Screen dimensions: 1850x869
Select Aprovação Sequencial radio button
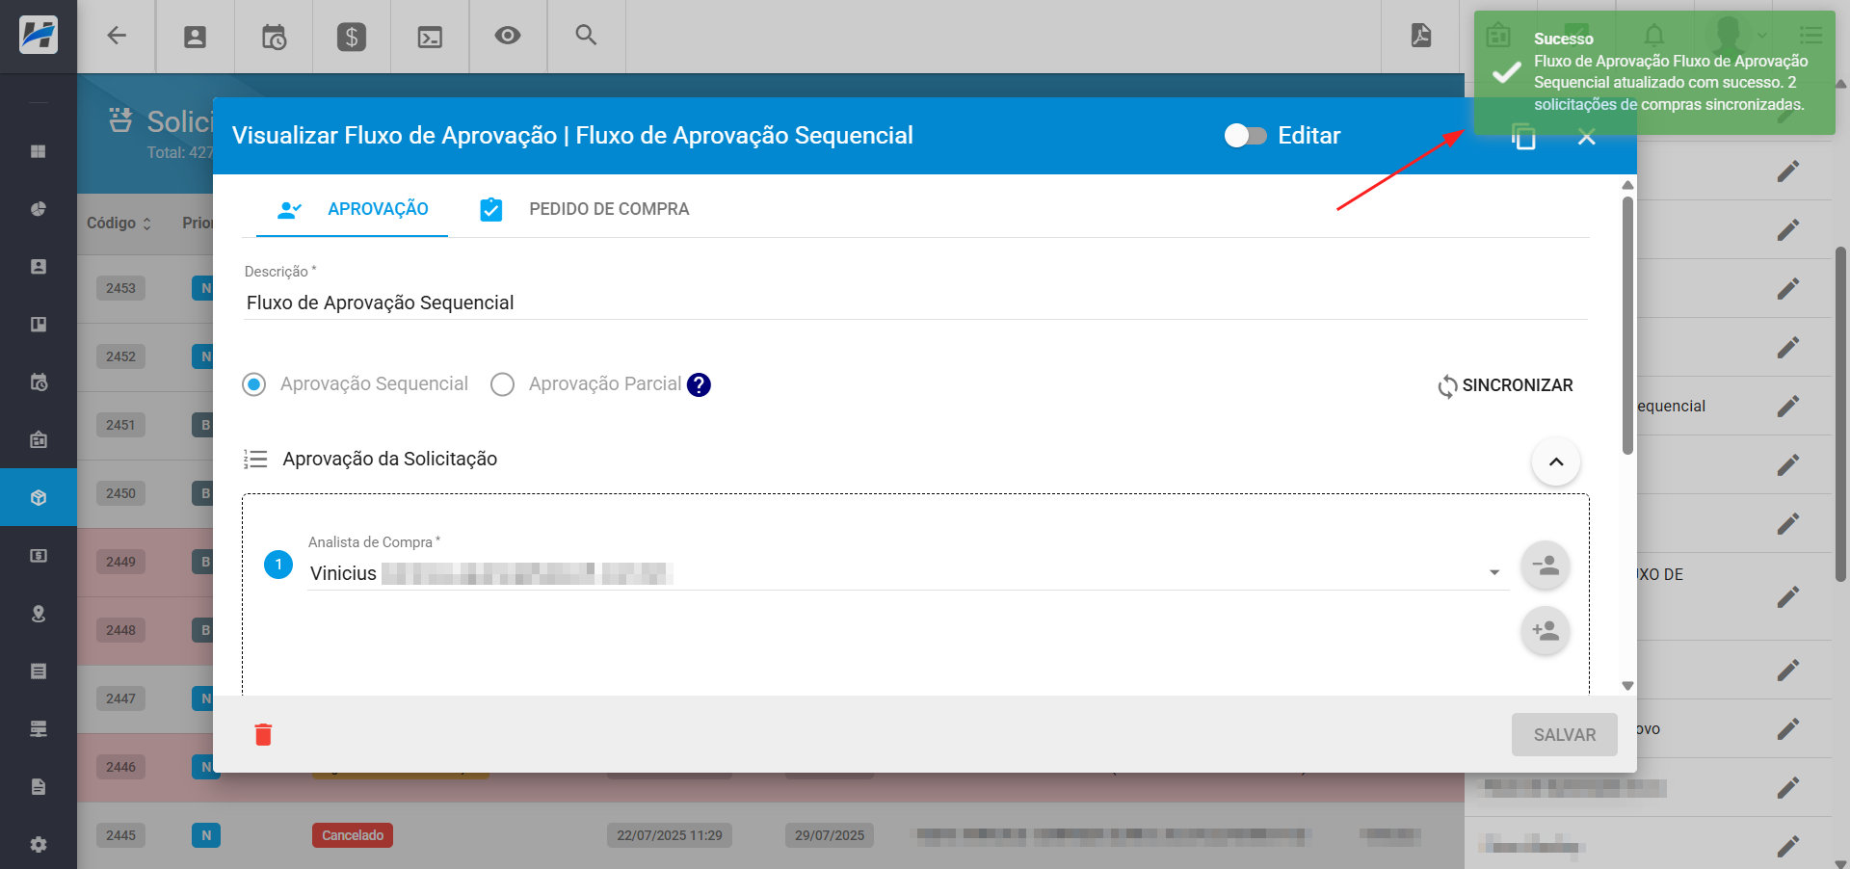click(254, 385)
